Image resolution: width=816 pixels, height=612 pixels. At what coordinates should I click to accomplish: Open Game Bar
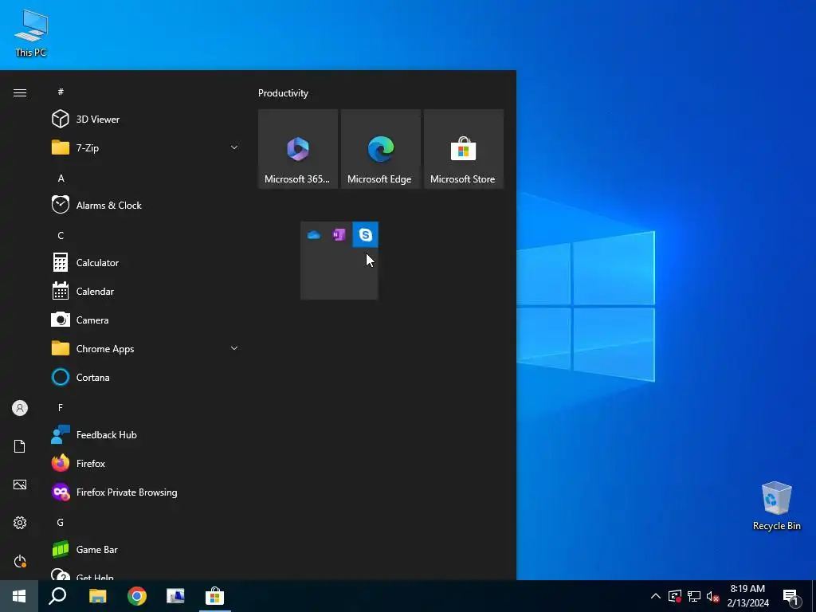(145, 550)
